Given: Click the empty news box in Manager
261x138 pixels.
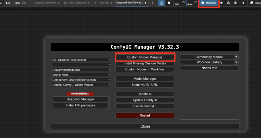Looking at the screenshot, I should pyautogui.click(x=210, y=96).
